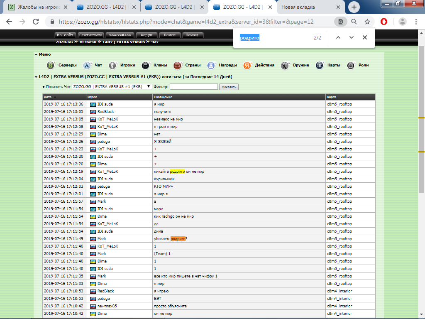Click the Servers (Серверы) menu icon
The image size is (425, 319).
[51, 65]
